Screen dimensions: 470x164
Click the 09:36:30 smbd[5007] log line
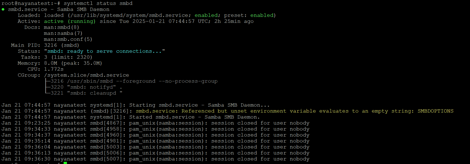(x=155, y=159)
